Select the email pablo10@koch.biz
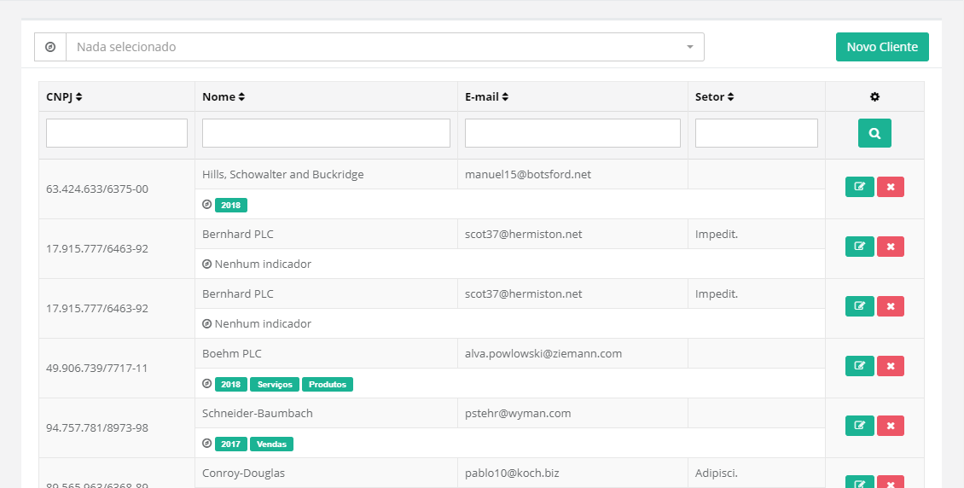Image resolution: width=964 pixels, height=488 pixels. (512, 473)
